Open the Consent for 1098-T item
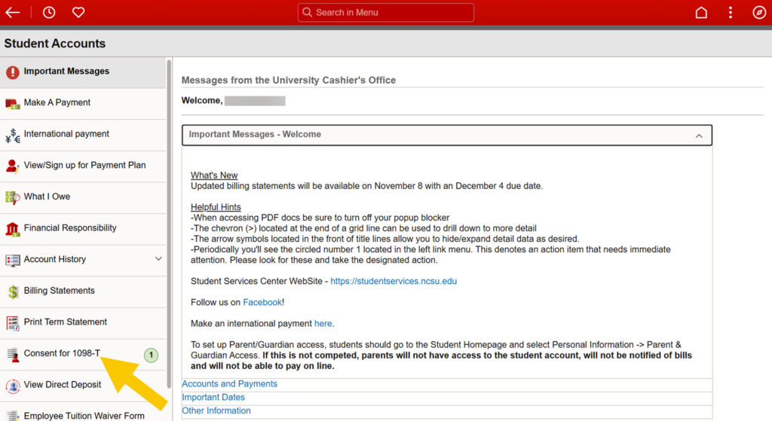 [83, 354]
